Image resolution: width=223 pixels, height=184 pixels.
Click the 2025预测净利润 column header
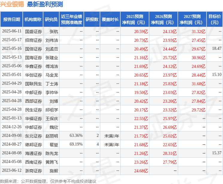pos(135,20)
